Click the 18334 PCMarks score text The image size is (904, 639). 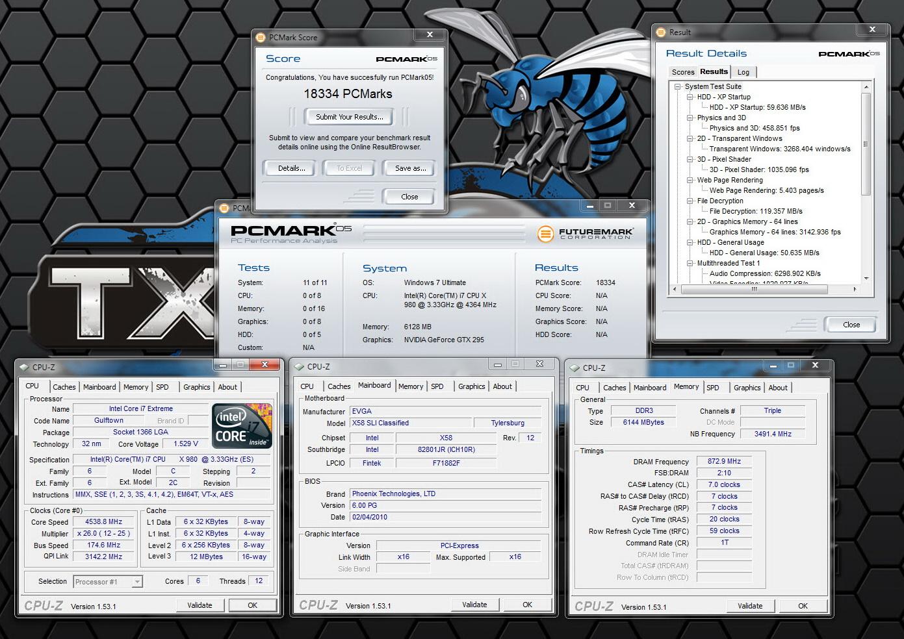(348, 94)
